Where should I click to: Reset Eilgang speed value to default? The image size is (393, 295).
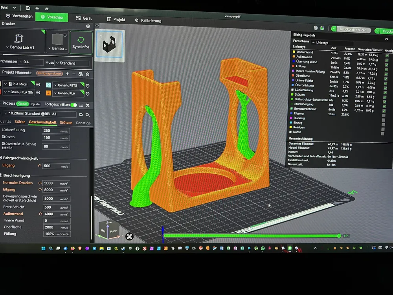[40, 166]
